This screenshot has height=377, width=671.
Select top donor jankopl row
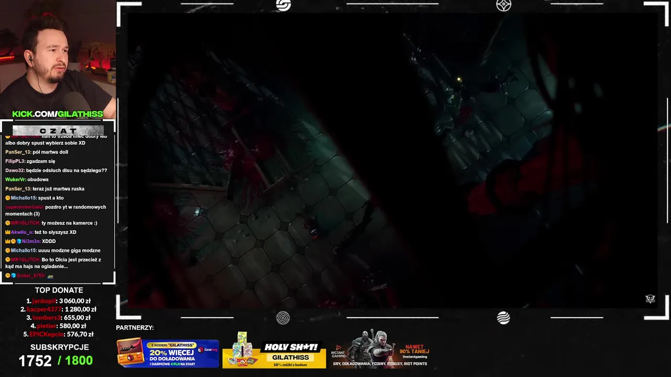click(59, 301)
